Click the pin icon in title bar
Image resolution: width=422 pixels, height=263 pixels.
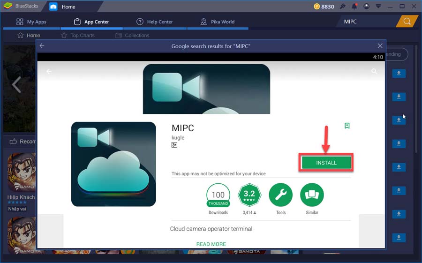click(343, 6)
